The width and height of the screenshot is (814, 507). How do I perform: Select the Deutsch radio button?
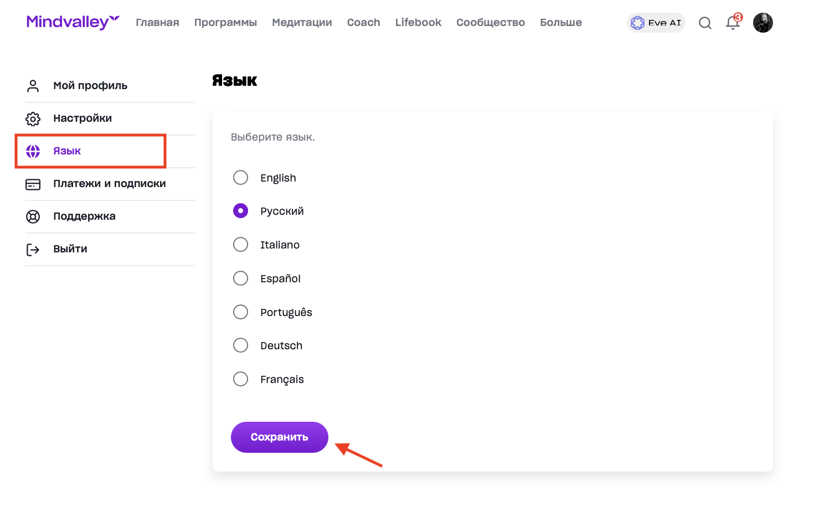coord(240,345)
